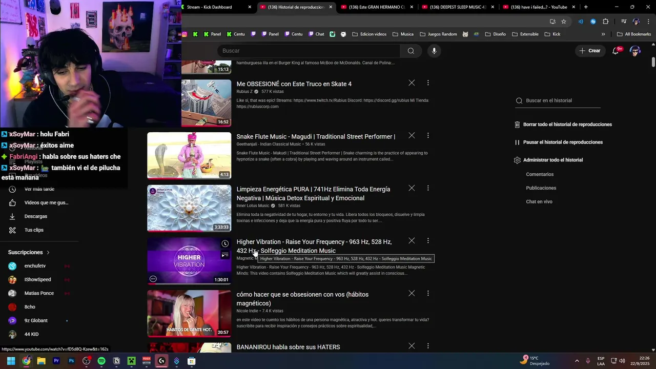The height and width of the screenshot is (369, 656).
Task: Open Administrar todo el historial
Action: click(x=548, y=160)
